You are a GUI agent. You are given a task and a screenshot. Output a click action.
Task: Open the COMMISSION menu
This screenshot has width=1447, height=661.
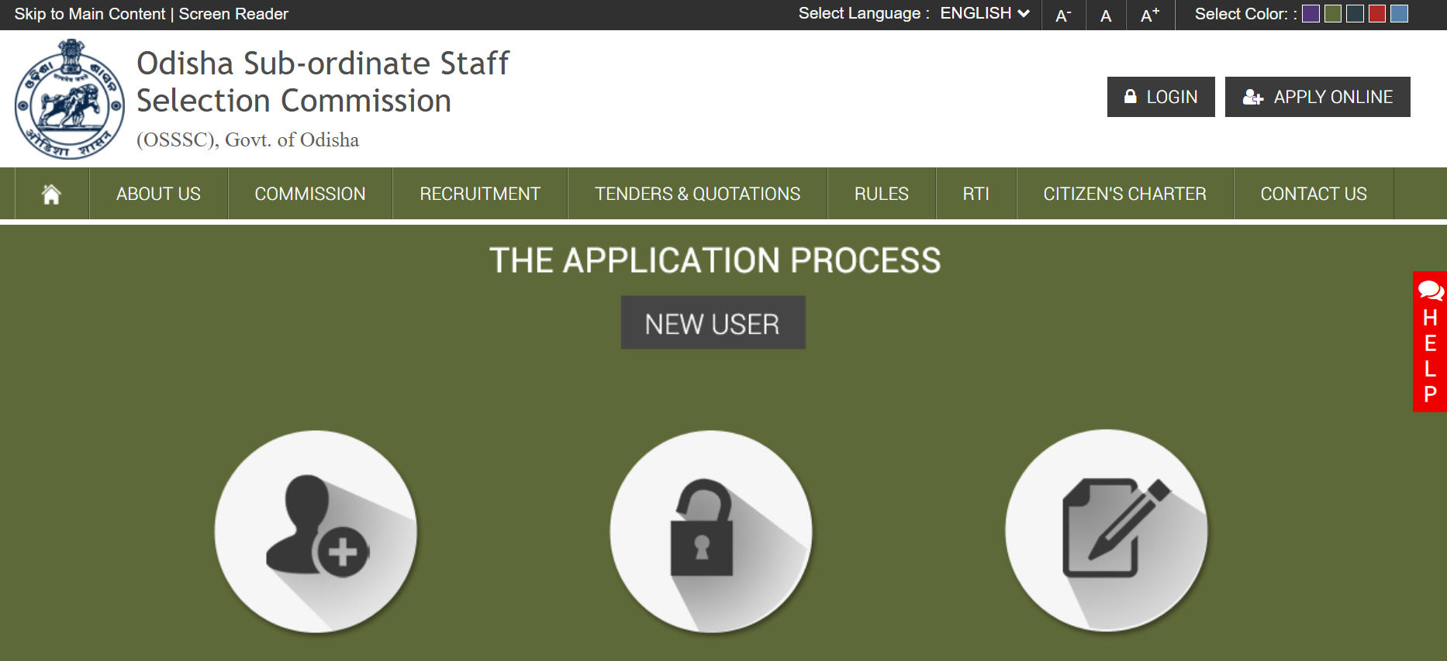310,194
